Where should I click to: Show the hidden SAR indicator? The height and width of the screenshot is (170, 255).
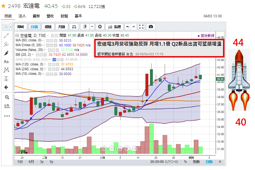(54, 59)
